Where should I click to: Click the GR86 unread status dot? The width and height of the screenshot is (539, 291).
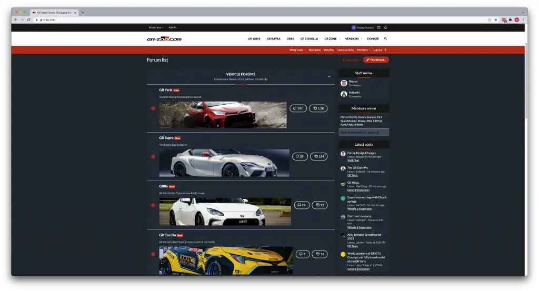[x=153, y=205]
